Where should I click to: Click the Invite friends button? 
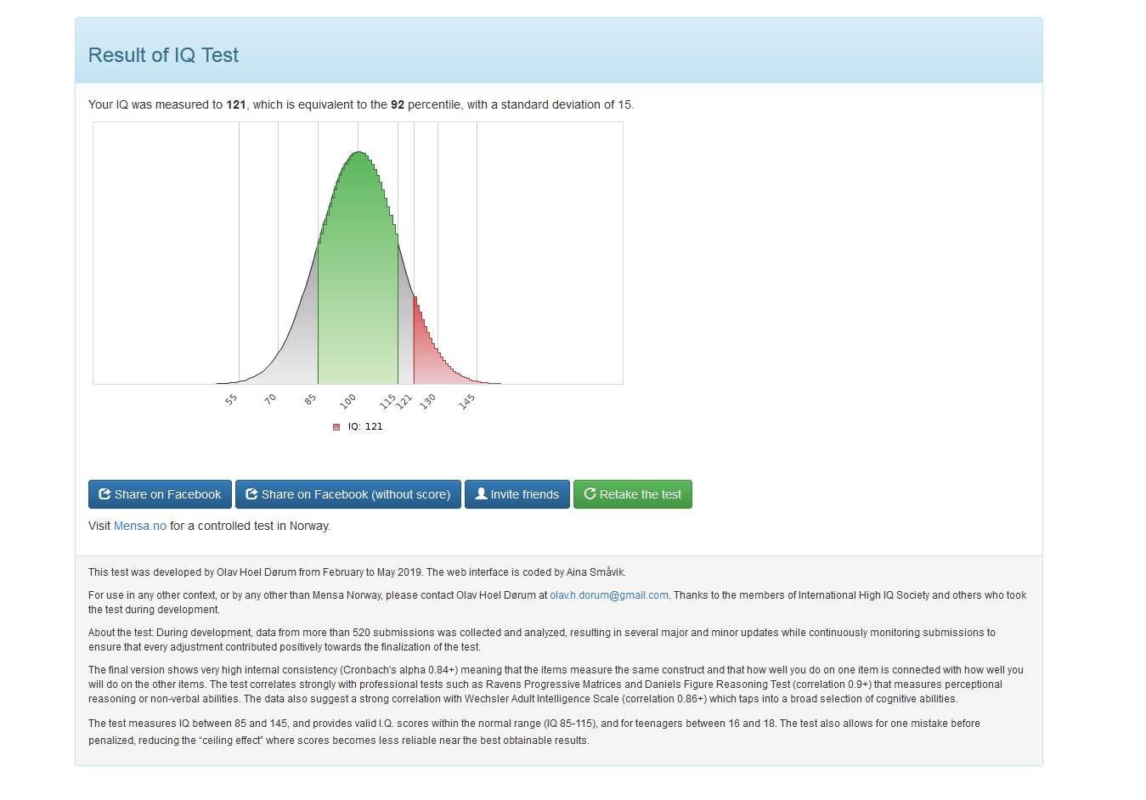[517, 494]
